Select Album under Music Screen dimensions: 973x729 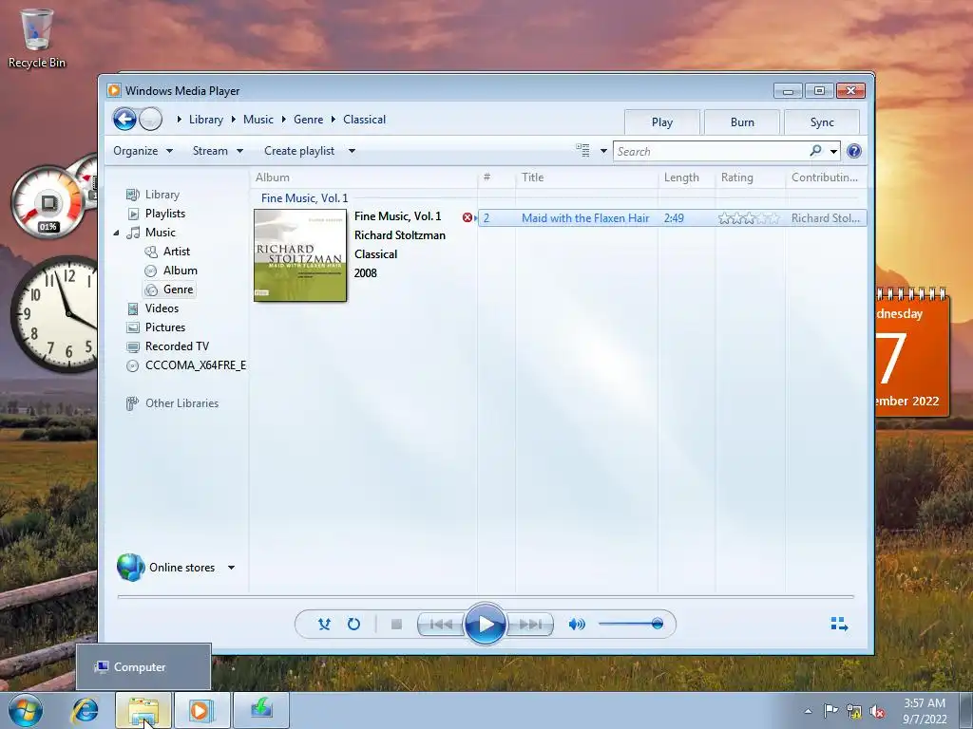(x=180, y=271)
